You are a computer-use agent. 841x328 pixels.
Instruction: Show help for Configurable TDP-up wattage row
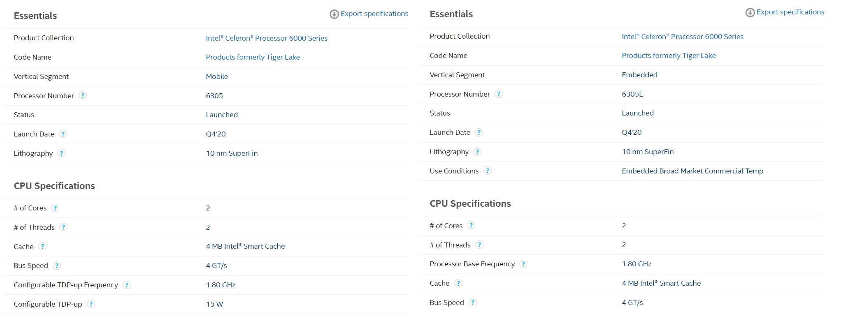click(x=91, y=304)
